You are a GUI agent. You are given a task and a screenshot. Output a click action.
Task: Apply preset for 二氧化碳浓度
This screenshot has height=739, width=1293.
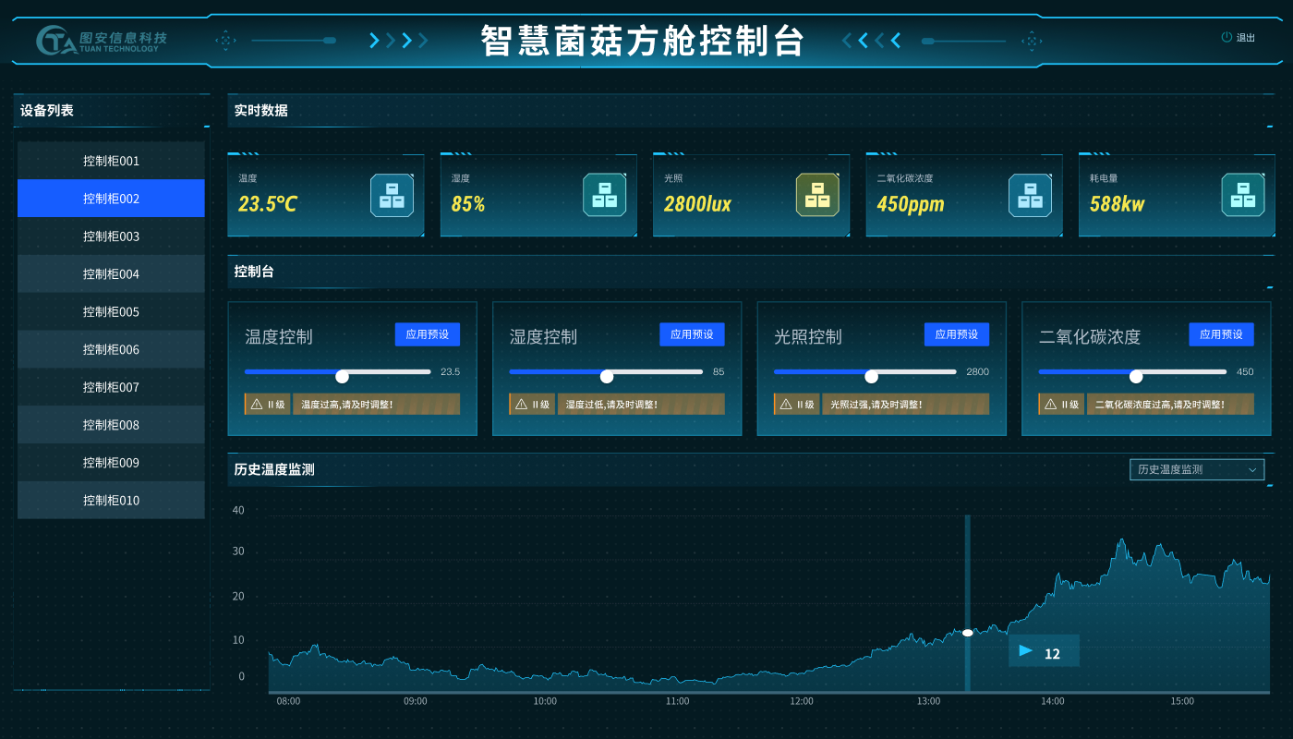[1221, 334]
